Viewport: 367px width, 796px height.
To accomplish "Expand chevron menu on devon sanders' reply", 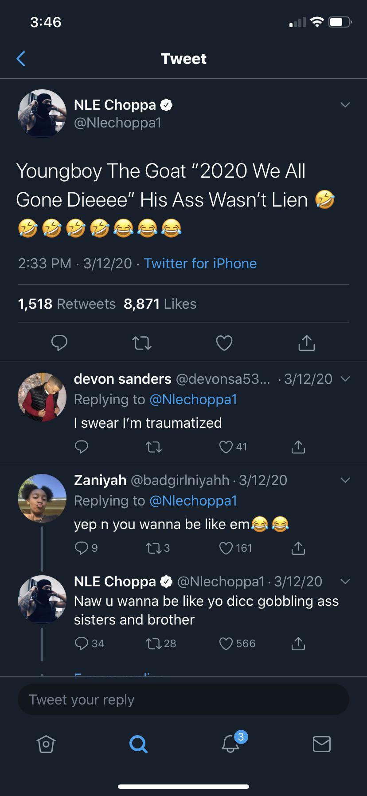I will point(345,379).
